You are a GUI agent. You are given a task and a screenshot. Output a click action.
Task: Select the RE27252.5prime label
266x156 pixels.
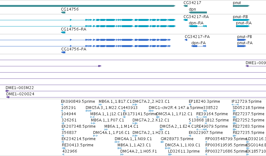click(x=248, y=120)
